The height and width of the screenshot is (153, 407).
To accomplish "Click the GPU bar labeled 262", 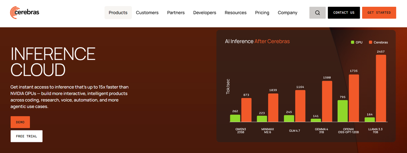I will 235,118.
